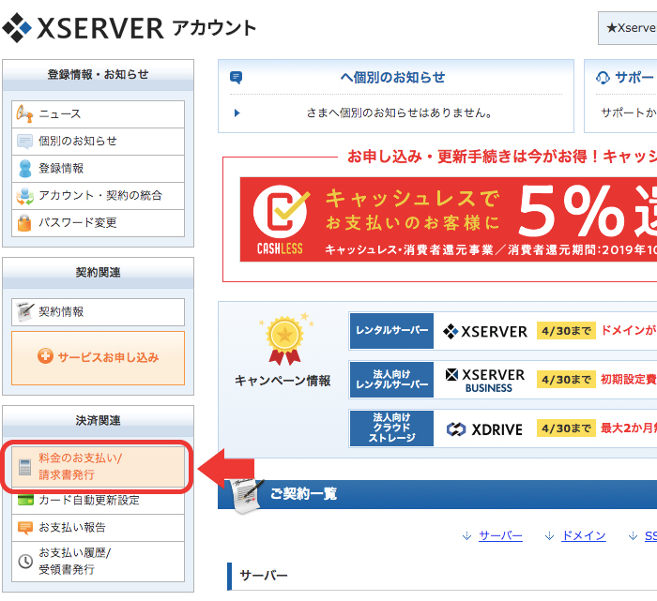Jump to サーバー section link
Viewport: 657px width, 601px height.
coord(500,536)
